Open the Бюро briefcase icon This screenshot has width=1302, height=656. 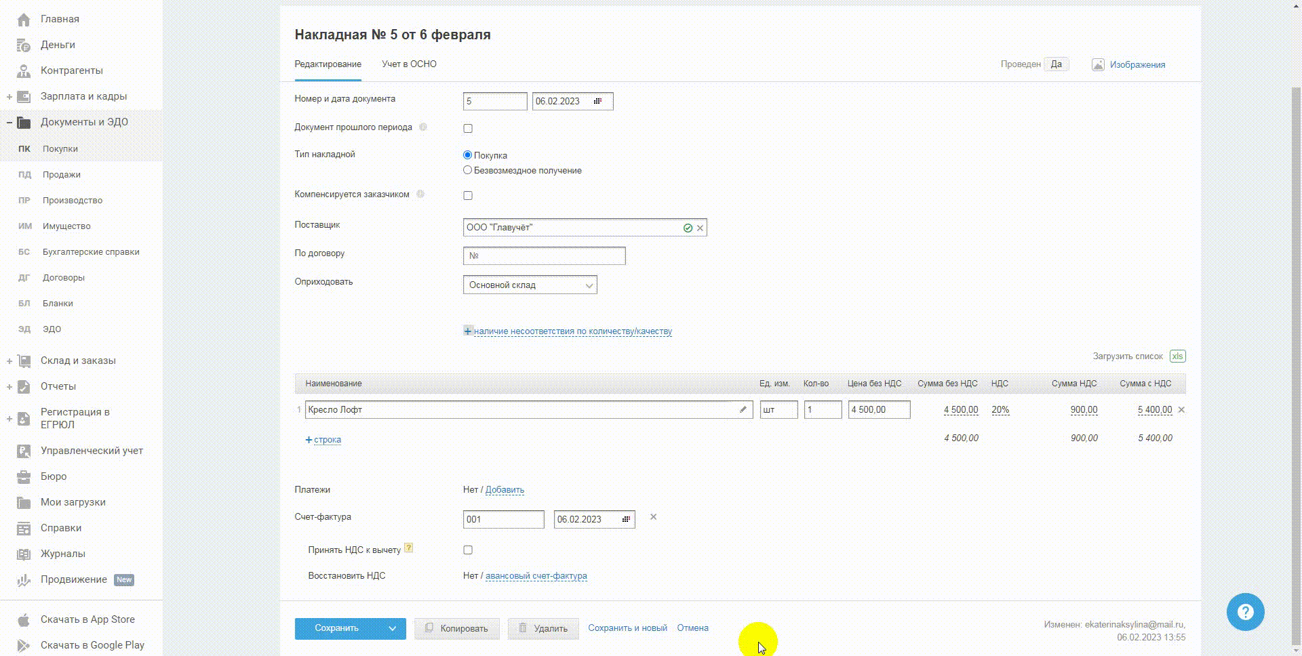[24, 477]
